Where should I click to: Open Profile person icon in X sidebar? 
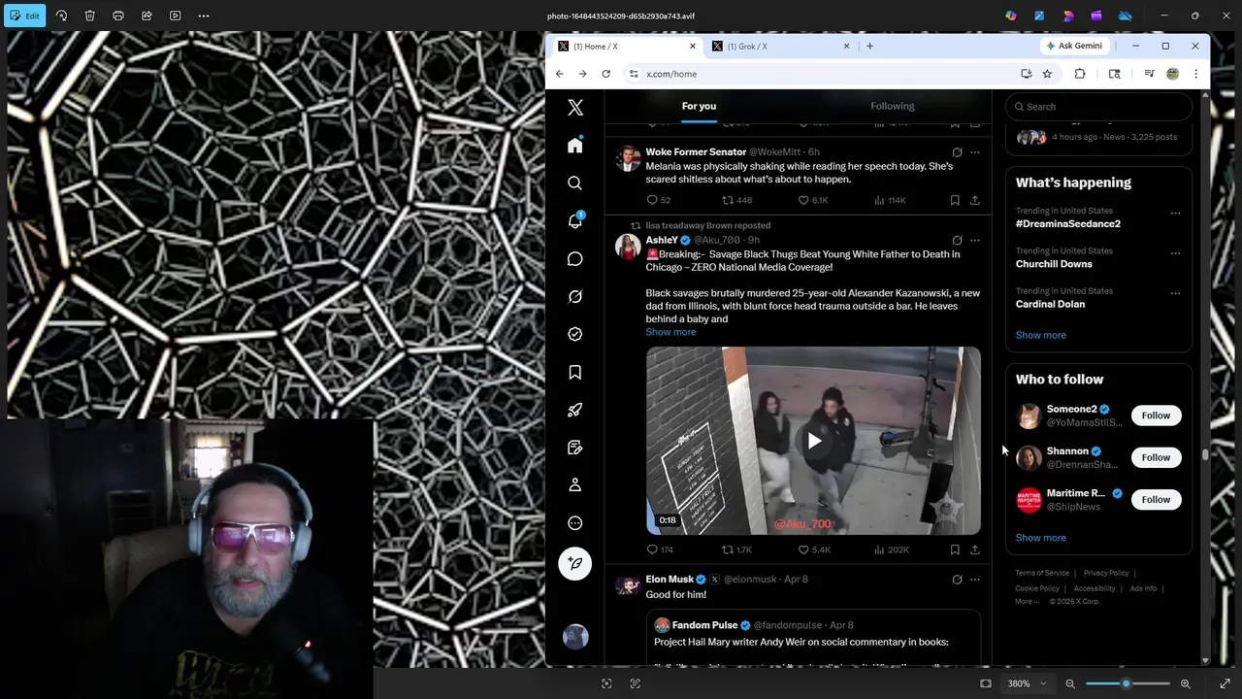click(575, 484)
